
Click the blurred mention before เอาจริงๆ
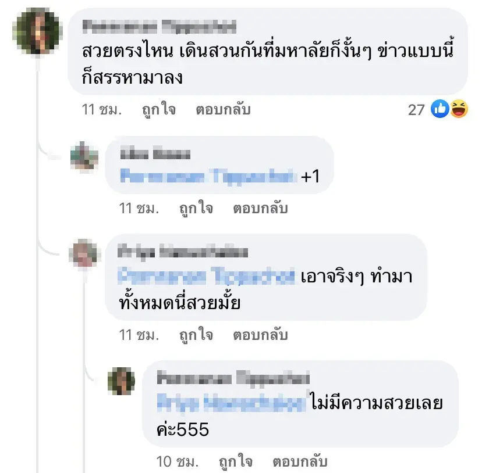(206, 275)
